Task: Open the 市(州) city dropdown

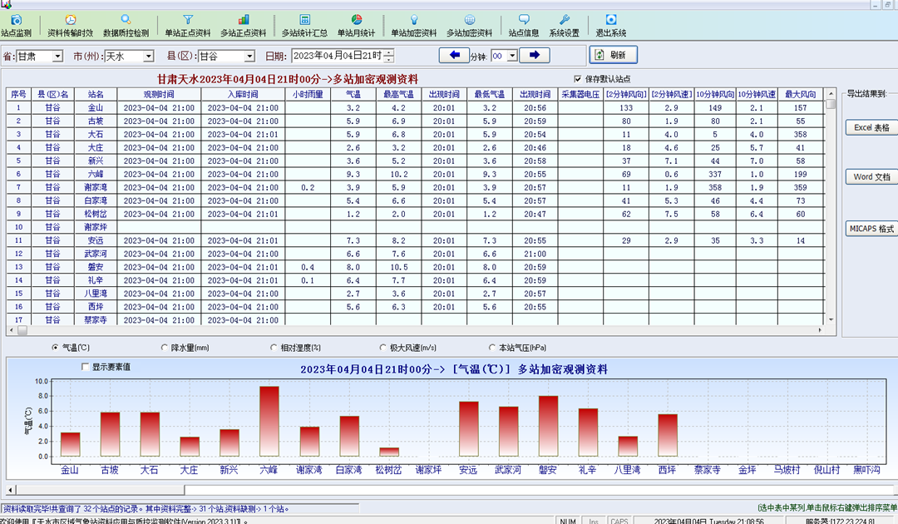Action: (149, 56)
